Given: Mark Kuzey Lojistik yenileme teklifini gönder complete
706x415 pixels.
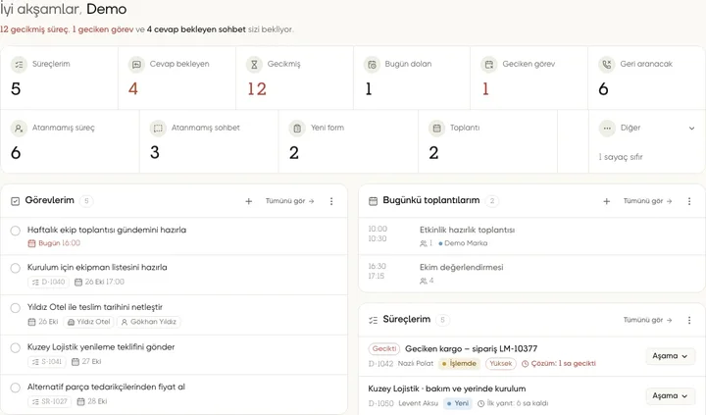Looking at the screenshot, I should pyautogui.click(x=16, y=348).
